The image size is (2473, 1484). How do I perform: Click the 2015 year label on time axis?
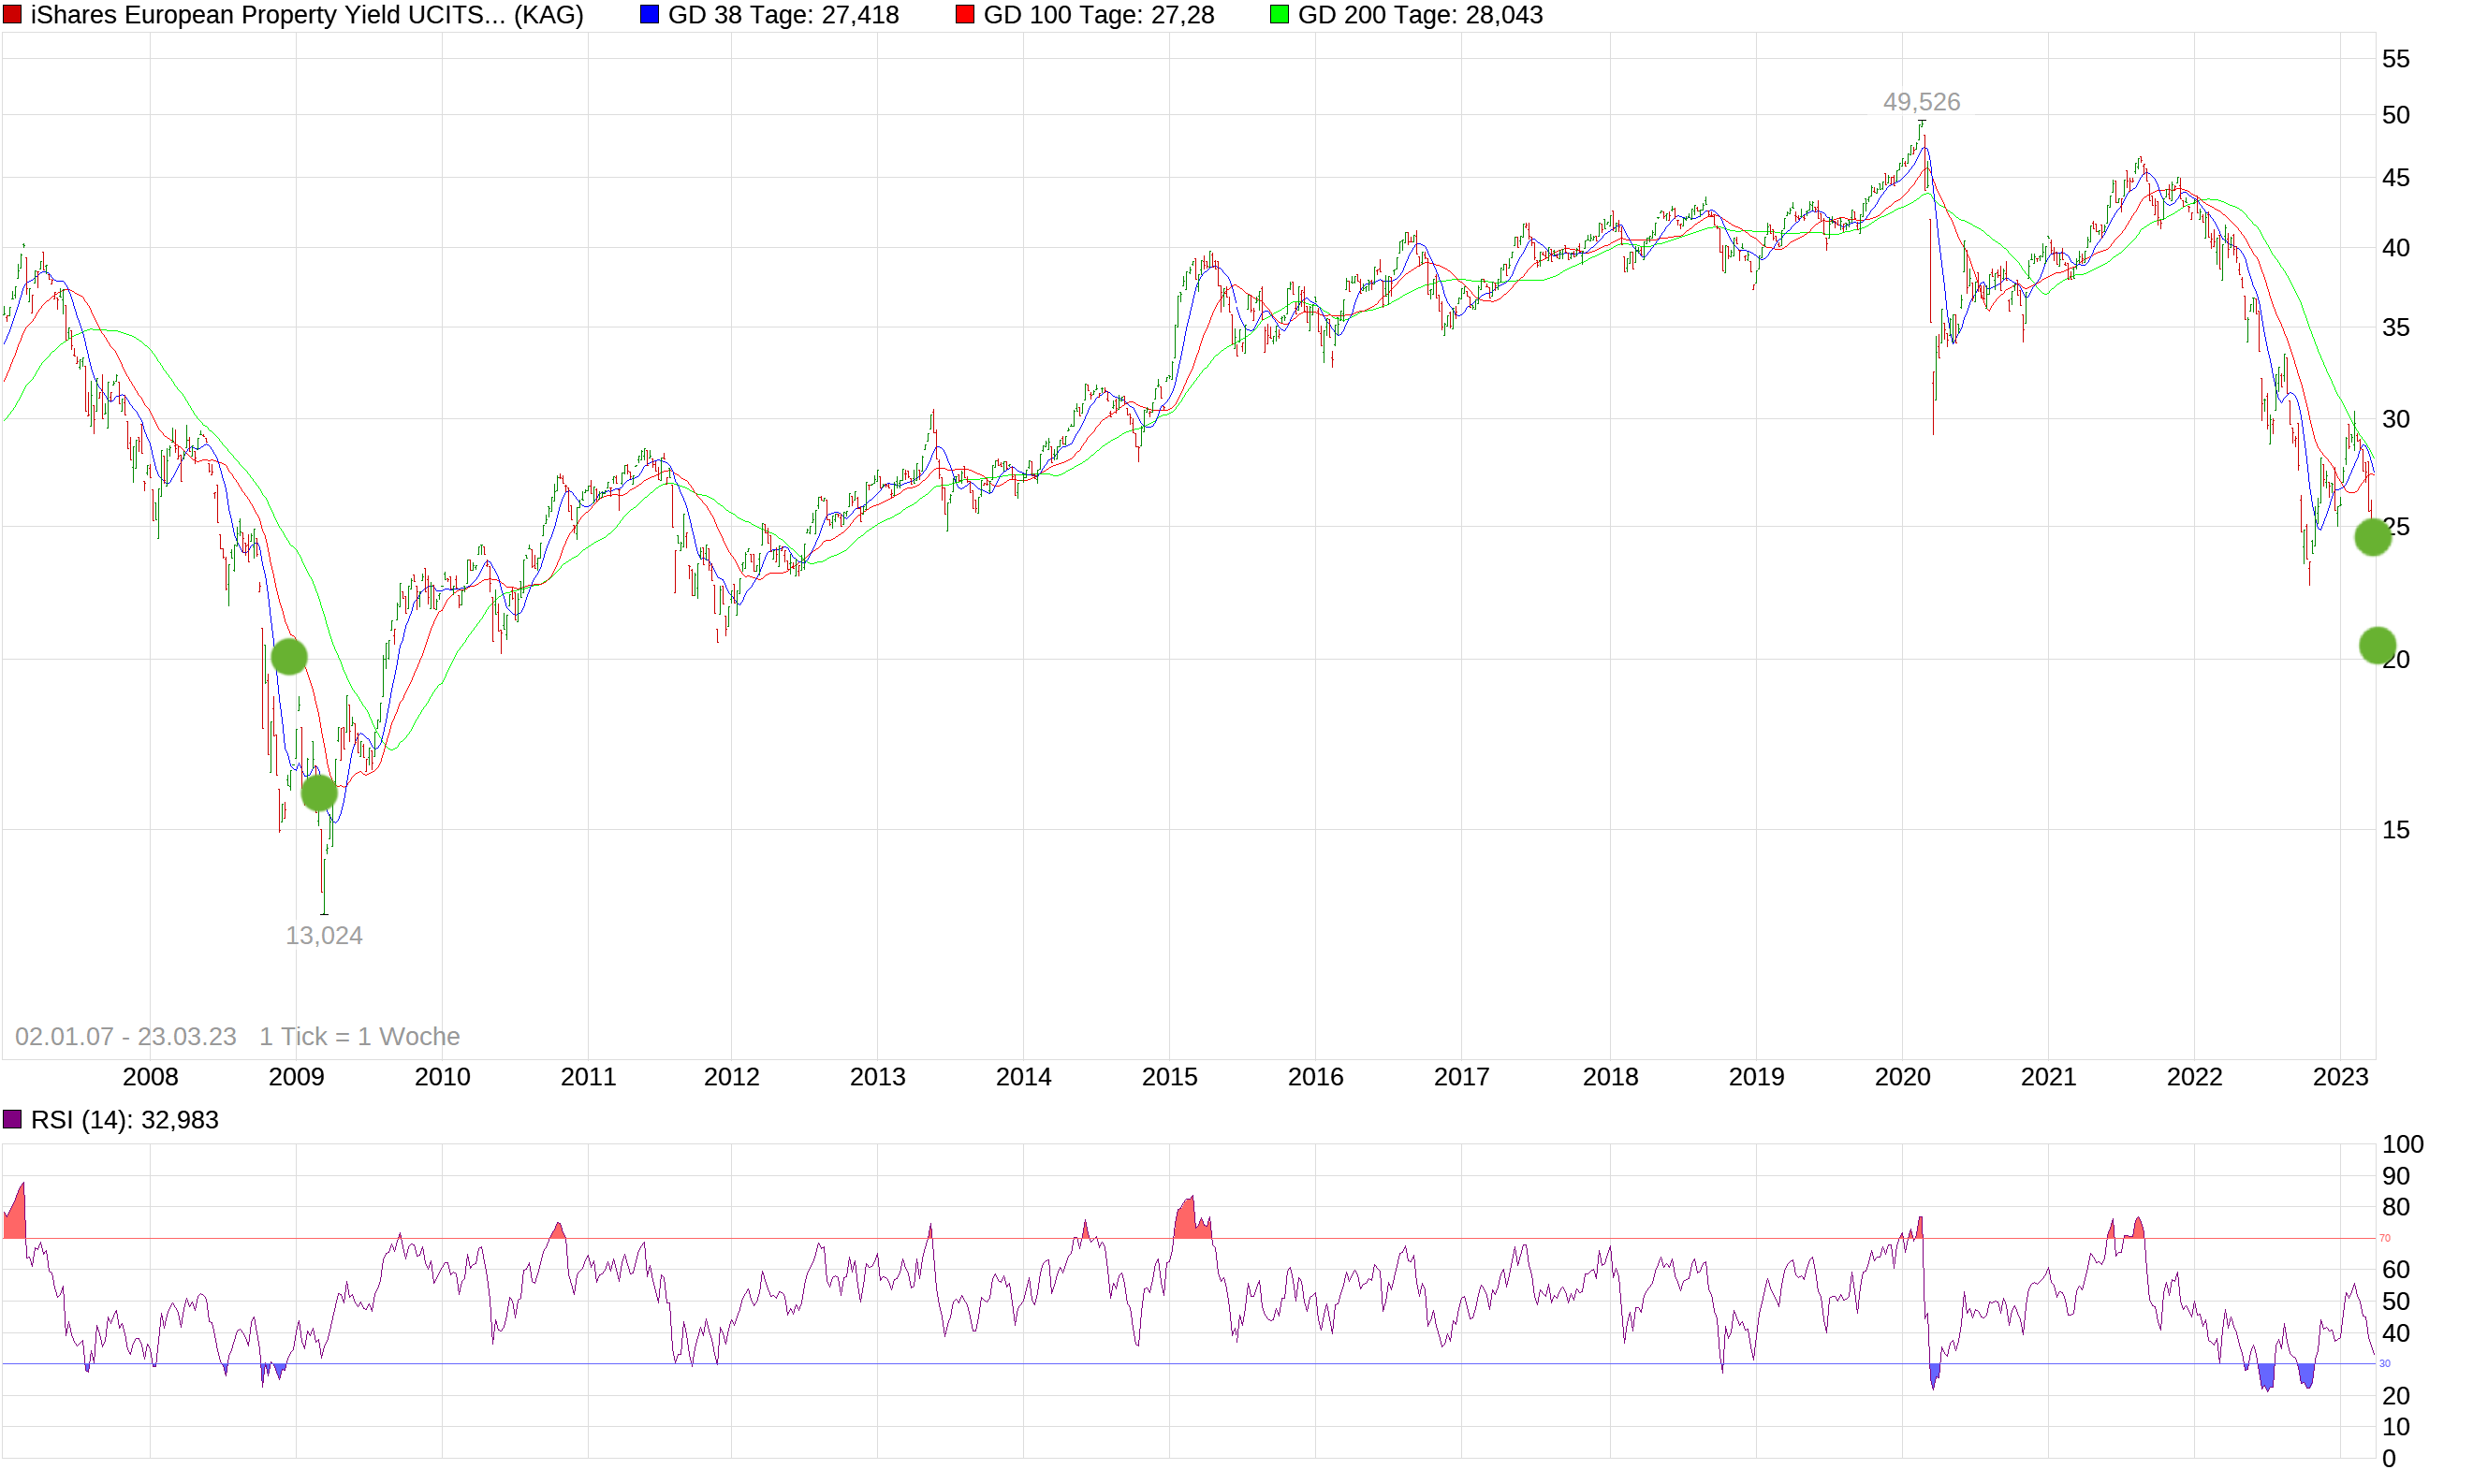pyautogui.click(x=1168, y=1077)
